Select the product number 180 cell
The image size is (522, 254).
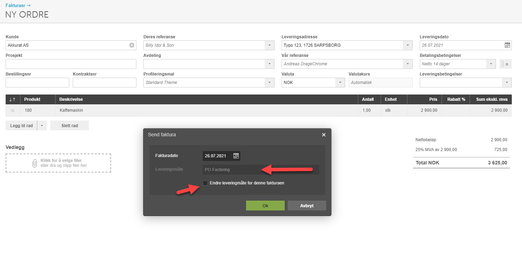click(x=38, y=110)
